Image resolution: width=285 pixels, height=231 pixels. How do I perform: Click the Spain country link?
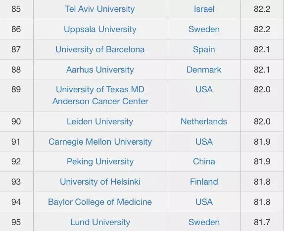204,49
